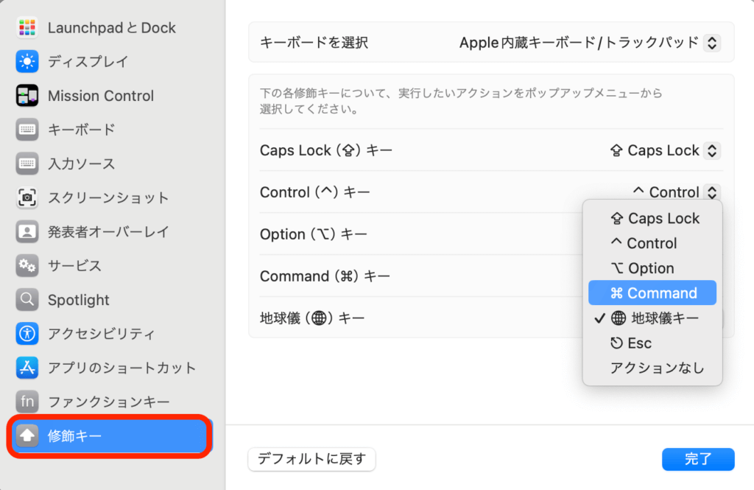
Task: Select the highlighted 修飾キー sidebar item
Action: click(110, 436)
